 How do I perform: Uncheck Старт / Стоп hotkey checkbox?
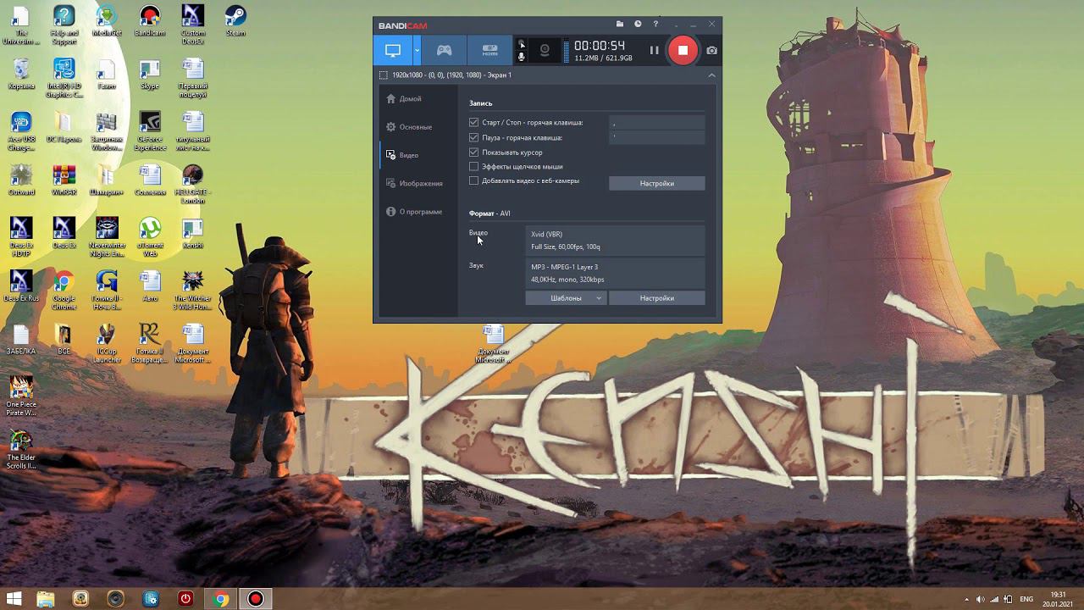473,123
